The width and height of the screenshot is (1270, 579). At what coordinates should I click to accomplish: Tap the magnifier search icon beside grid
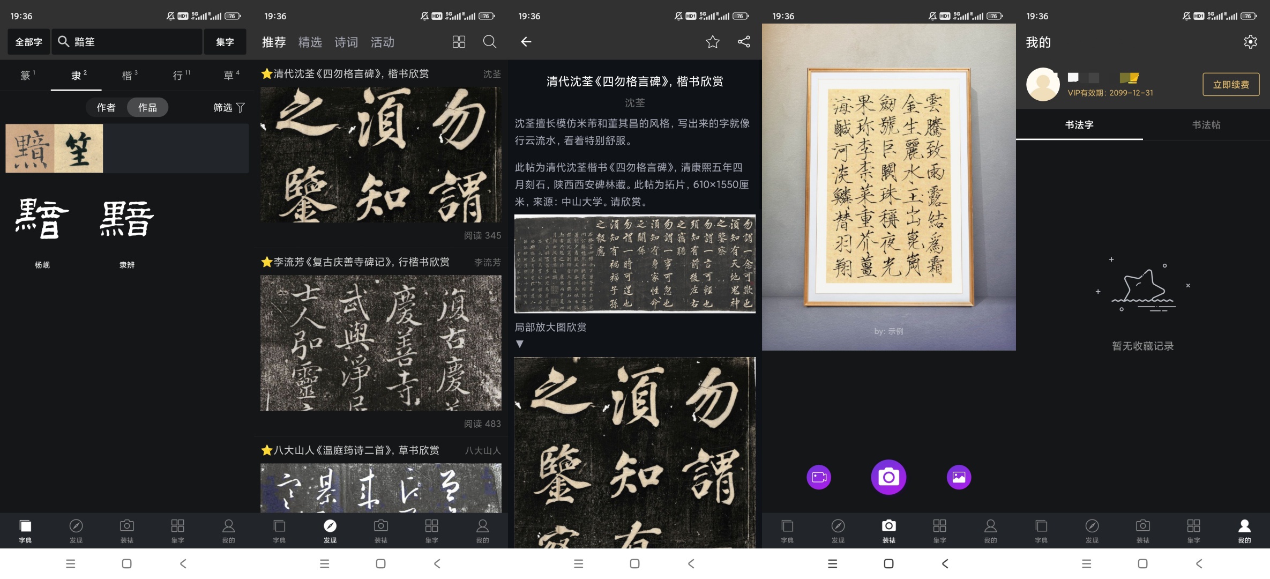(489, 42)
